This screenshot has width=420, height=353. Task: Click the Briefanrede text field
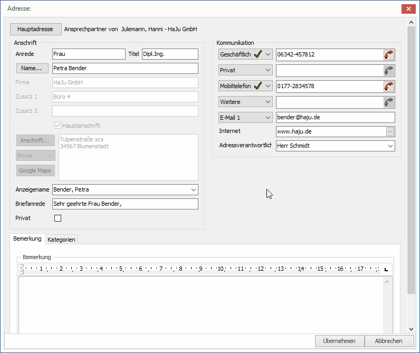[x=125, y=204]
